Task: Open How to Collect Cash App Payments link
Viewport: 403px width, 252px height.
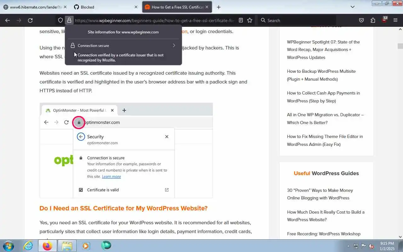Action: pos(323,97)
